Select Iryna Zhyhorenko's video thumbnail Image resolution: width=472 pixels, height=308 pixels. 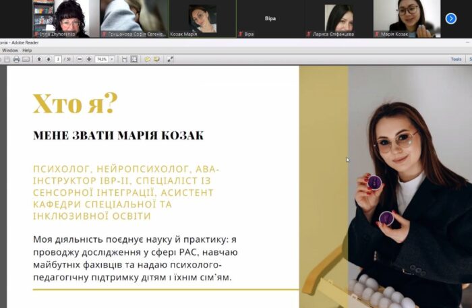pyautogui.click(x=66, y=18)
